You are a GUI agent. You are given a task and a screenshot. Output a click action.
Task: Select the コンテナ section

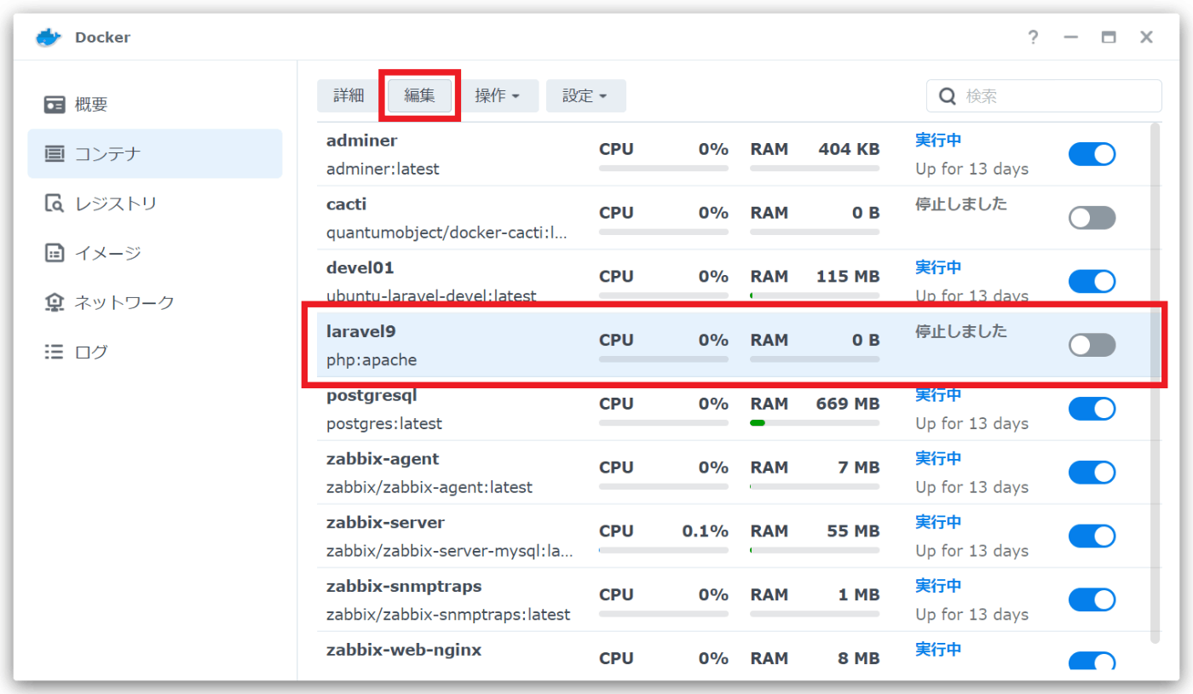coord(155,154)
